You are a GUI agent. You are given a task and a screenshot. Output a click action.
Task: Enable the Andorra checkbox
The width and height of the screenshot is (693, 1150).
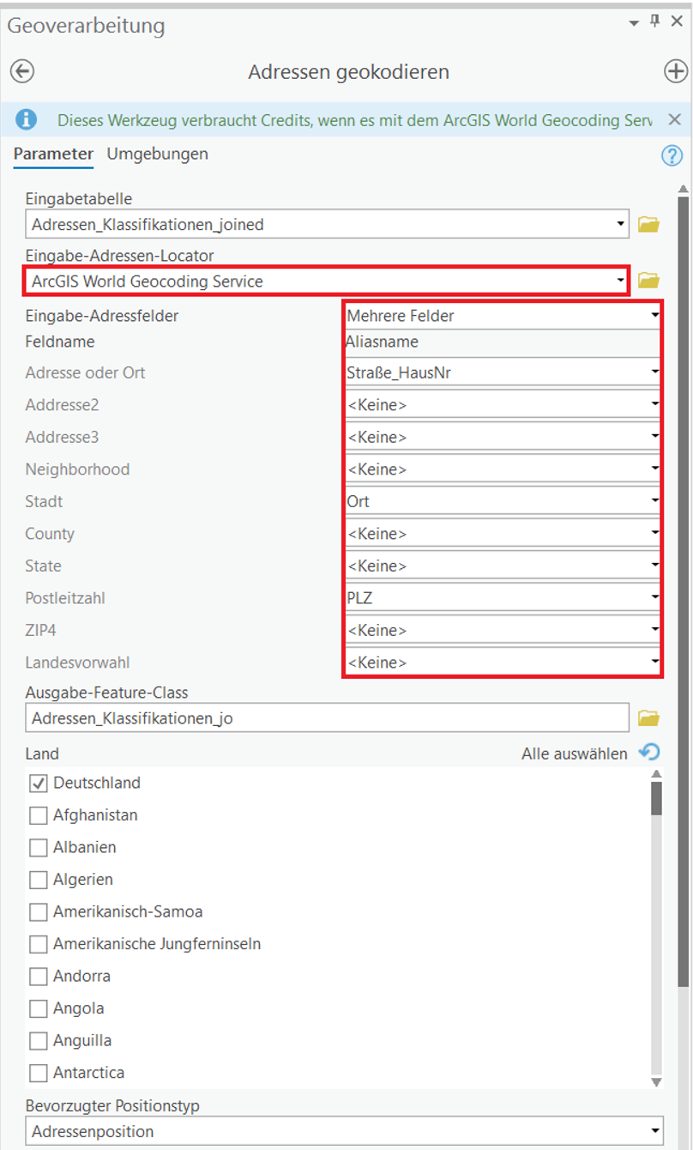(38, 977)
